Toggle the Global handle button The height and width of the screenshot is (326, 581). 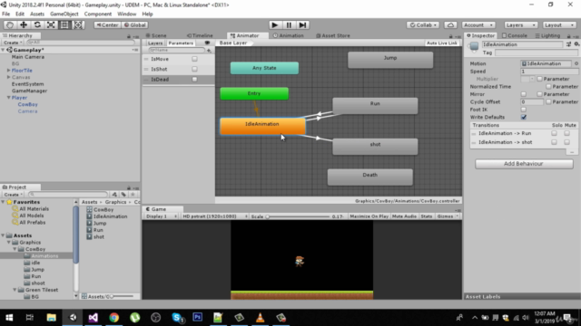pos(135,24)
